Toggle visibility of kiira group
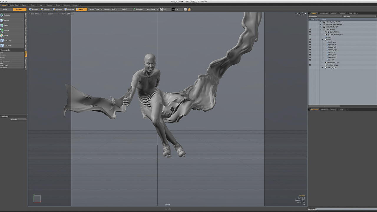The image size is (377, 212). [x=310, y=39]
